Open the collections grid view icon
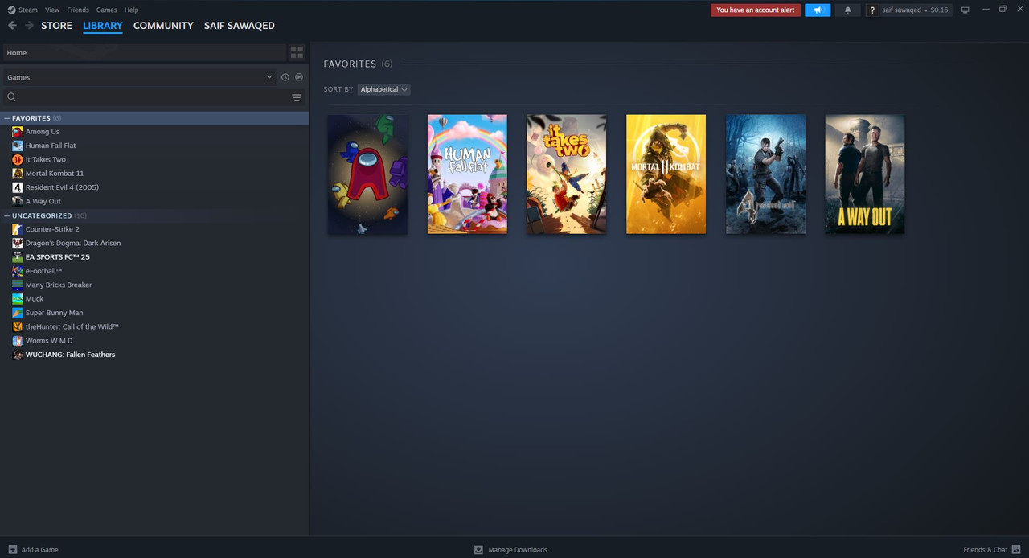Viewport: 1029px width, 558px height. (297, 52)
